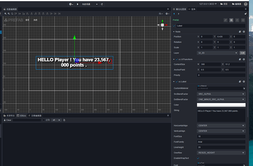Disable the cc.UITransform component checkbox
This screenshot has width=253, height=166.
click(x=177, y=59)
